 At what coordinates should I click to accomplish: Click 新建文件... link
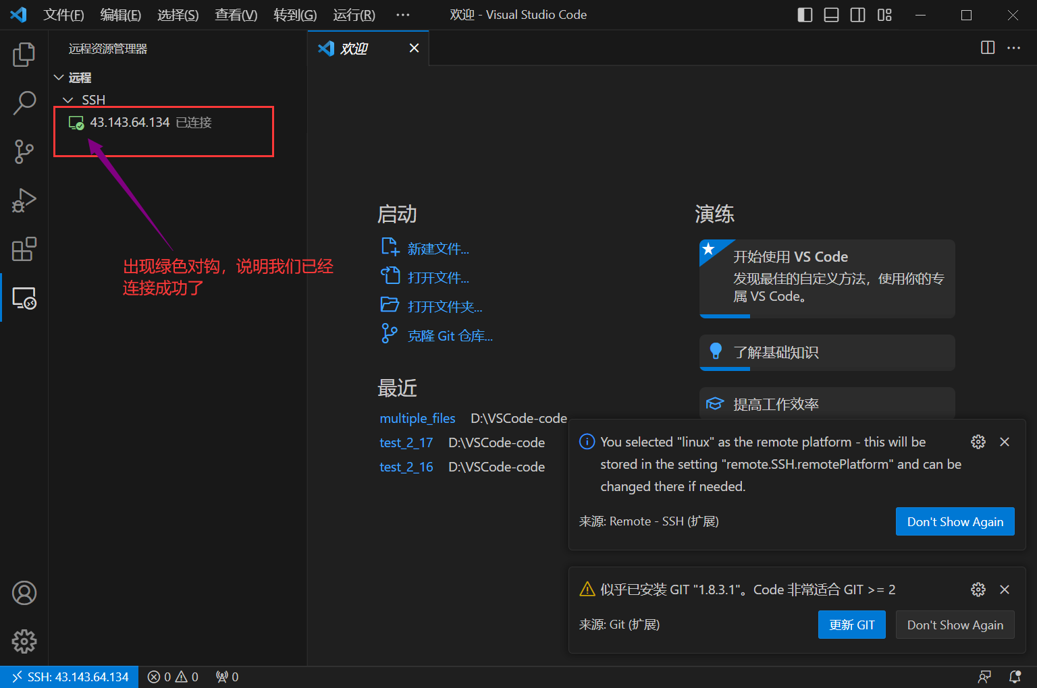click(438, 249)
